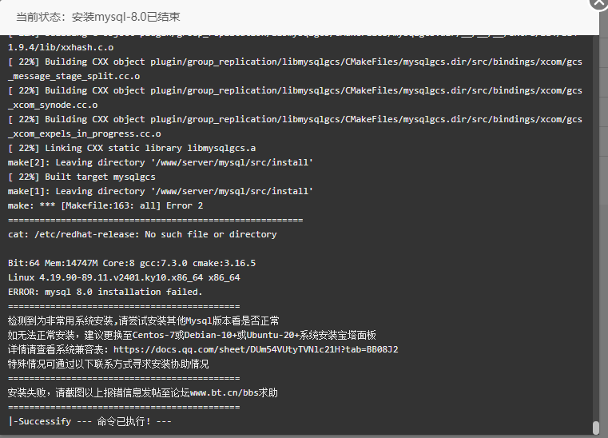Click the 'make[2]: Leaving directory' line

161,162
